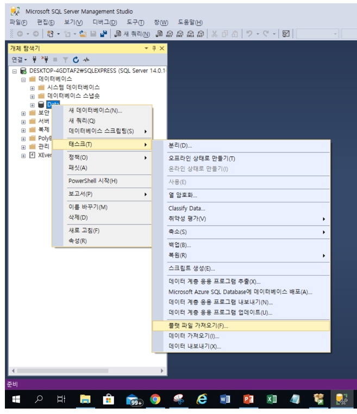The height and width of the screenshot is (414, 357).
Task: Click disconnect plug icon in Object Explorer
Action: pyautogui.click(x=45, y=60)
